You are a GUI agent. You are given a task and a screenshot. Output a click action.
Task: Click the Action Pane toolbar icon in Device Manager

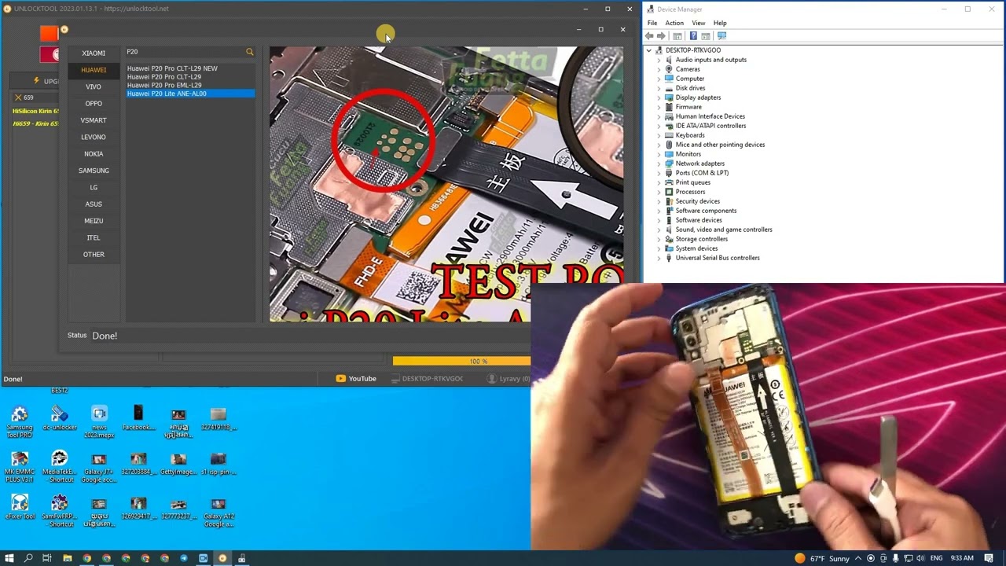706,36
